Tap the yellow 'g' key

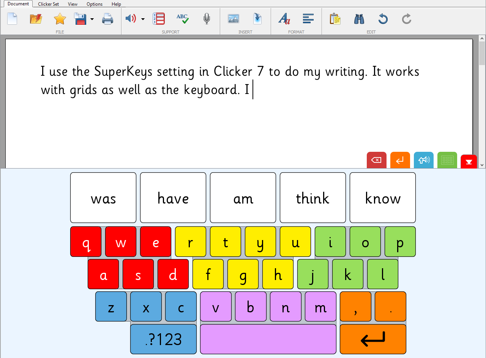(x=243, y=274)
